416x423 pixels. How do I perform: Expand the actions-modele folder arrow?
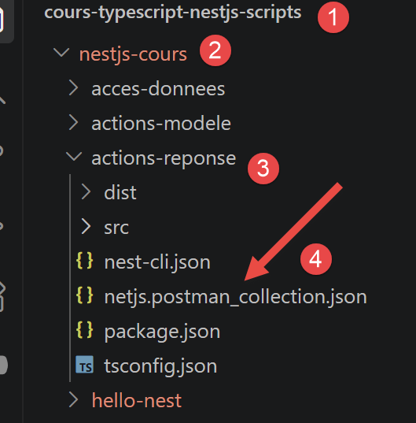73,122
